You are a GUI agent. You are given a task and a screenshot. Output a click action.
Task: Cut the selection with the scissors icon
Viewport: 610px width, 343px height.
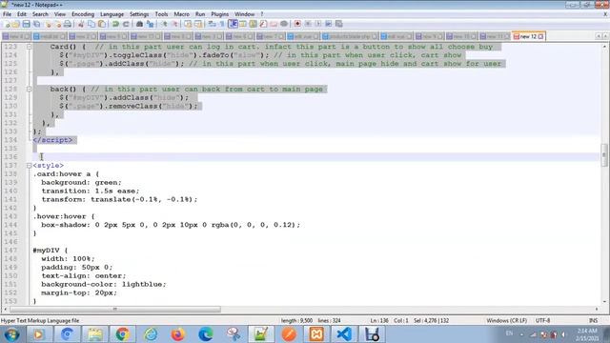pos(81,24)
